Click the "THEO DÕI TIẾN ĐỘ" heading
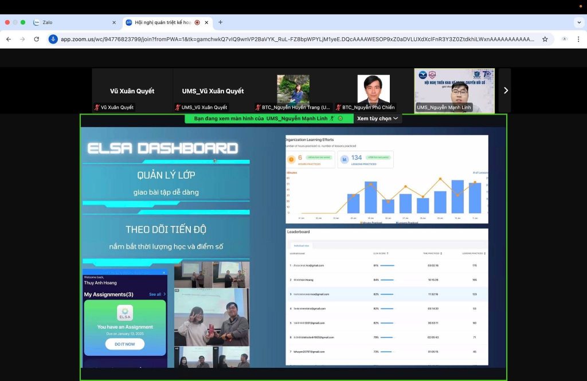The image size is (587, 381). [166, 229]
